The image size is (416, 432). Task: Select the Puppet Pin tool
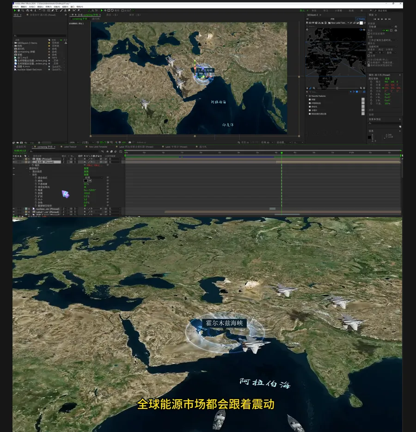[79, 11]
